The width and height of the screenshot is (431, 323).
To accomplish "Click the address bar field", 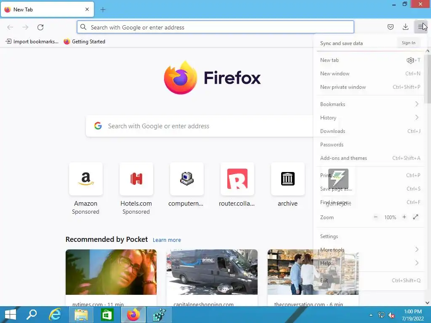I will pyautogui.click(x=215, y=27).
